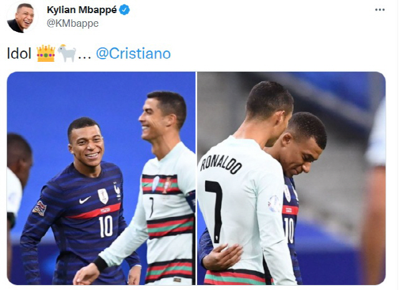Click the rooster crest on the blue jersey

(x=117, y=190)
